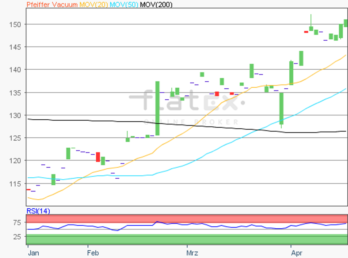Click the Pfeiffer Vacuum chart title

coord(52,5)
